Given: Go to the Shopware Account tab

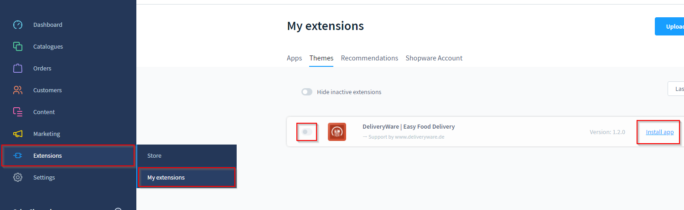Looking at the screenshot, I should point(434,58).
